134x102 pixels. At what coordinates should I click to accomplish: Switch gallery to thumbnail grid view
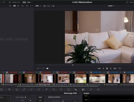[14, 6]
